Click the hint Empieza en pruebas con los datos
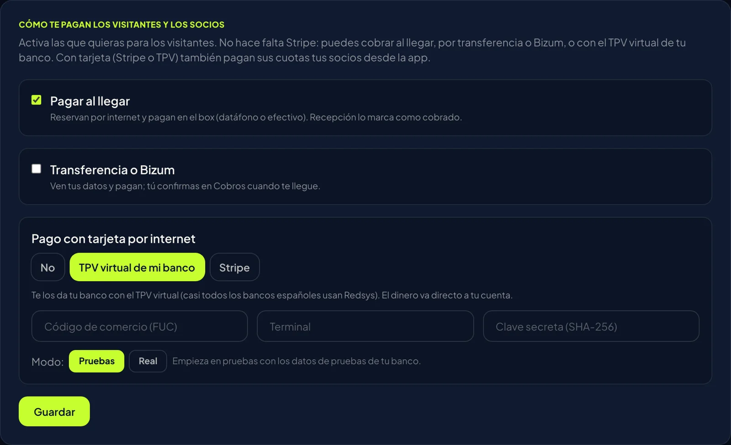 pos(297,361)
